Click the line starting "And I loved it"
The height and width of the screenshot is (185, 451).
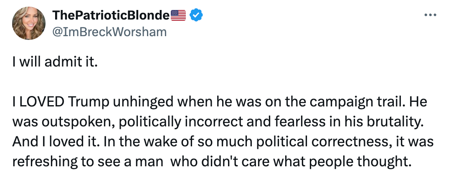pyautogui.click(x=223, y=141)
